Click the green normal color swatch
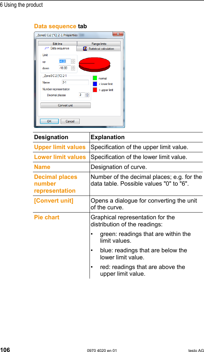This screenshot has width=204, height=352. [95, 78]
